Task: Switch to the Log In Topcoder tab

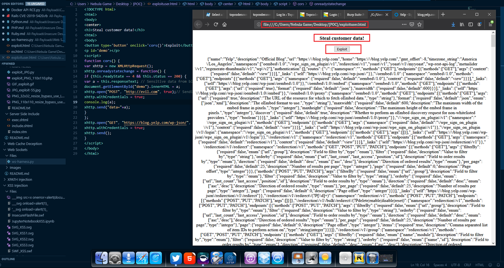Action: coord(285,14)
